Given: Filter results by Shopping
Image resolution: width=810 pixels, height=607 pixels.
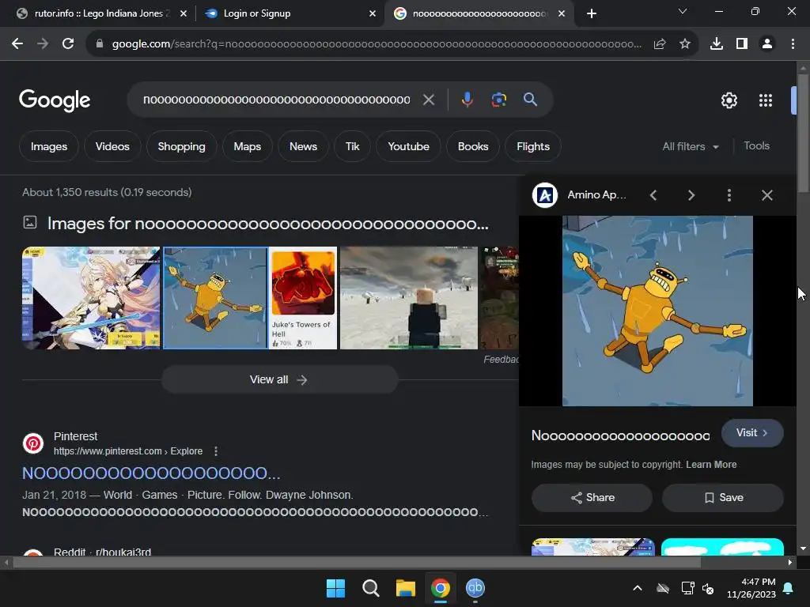Looking at the screenshot, I should pos(181,146).
